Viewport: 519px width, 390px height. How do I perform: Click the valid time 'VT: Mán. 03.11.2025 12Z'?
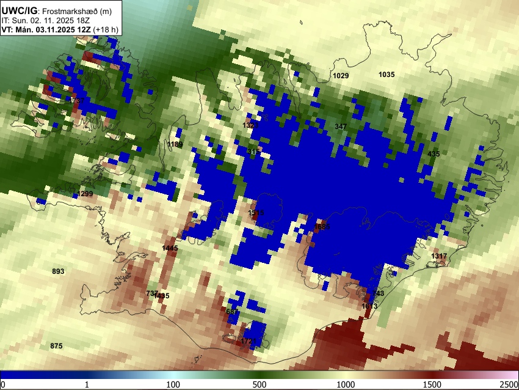46,29
